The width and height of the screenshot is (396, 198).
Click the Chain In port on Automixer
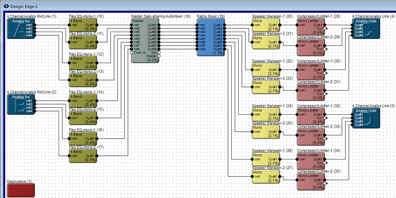tap(131, 53)
